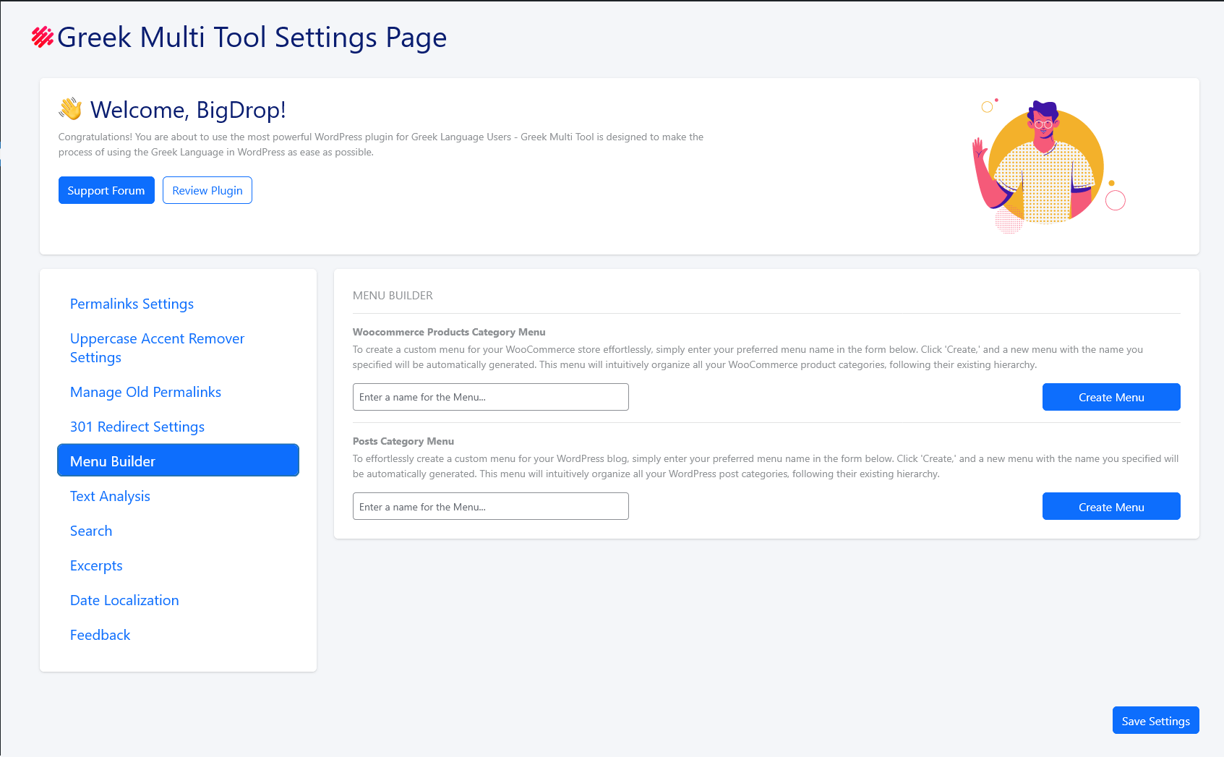Open Permalinks Settings tab

point(132,304)
